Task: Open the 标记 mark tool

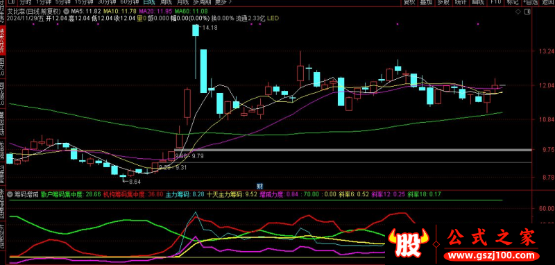Action: [512, 2]
